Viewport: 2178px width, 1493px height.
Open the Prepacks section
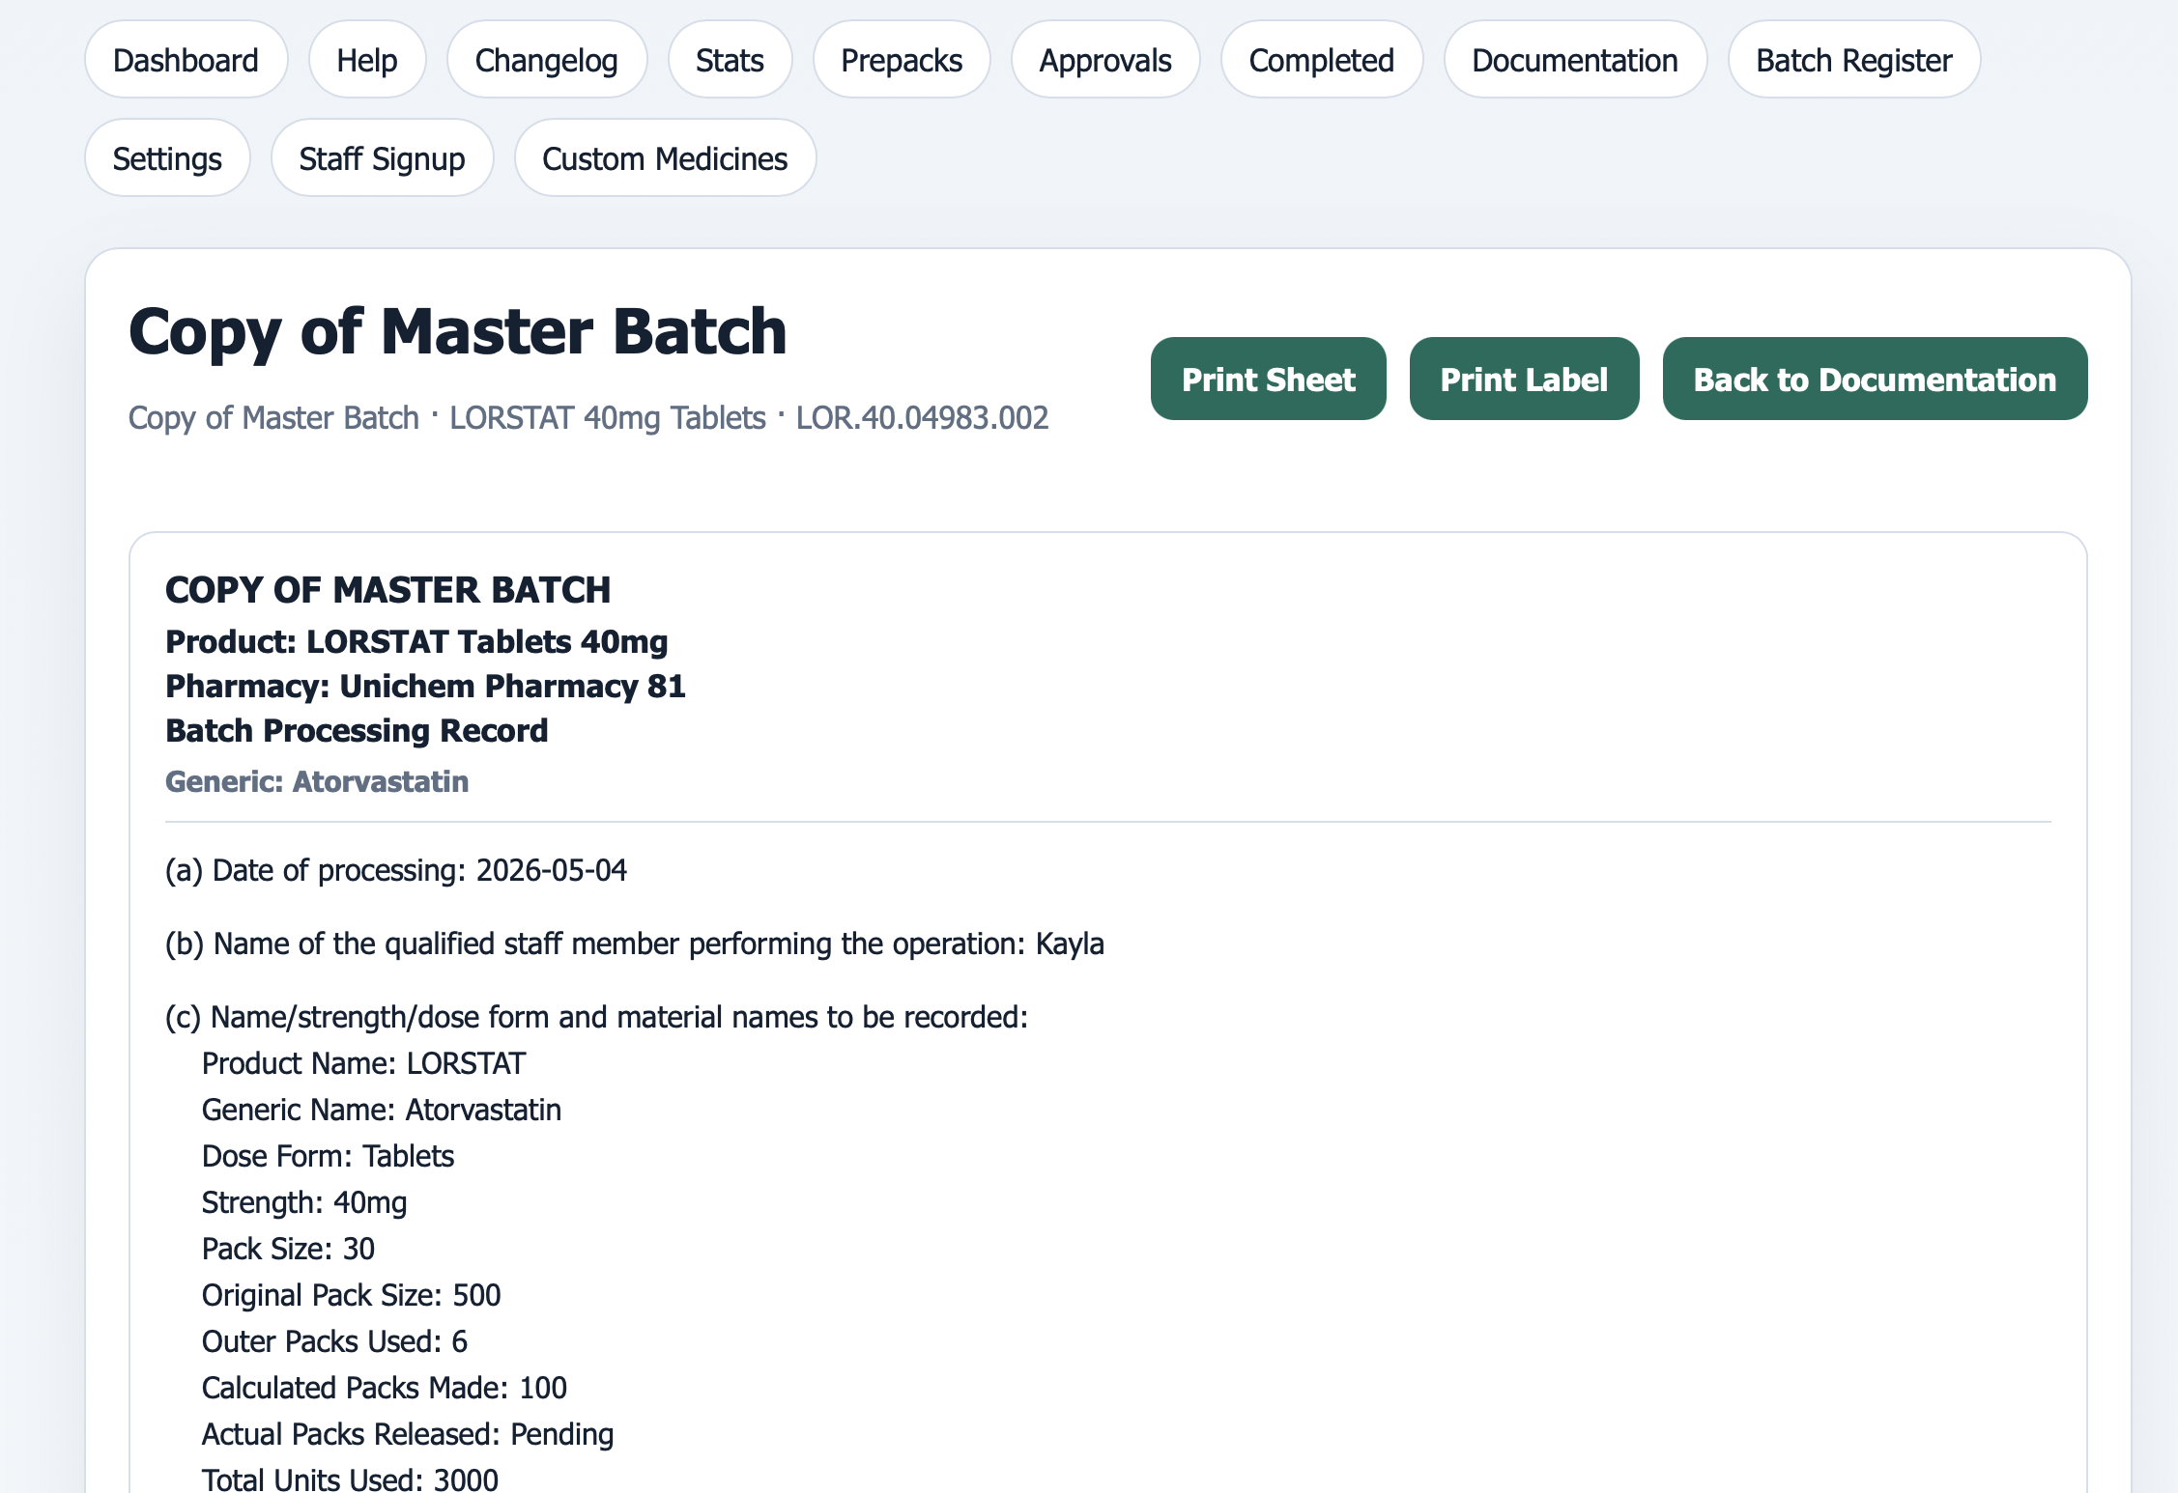[902, 60]
